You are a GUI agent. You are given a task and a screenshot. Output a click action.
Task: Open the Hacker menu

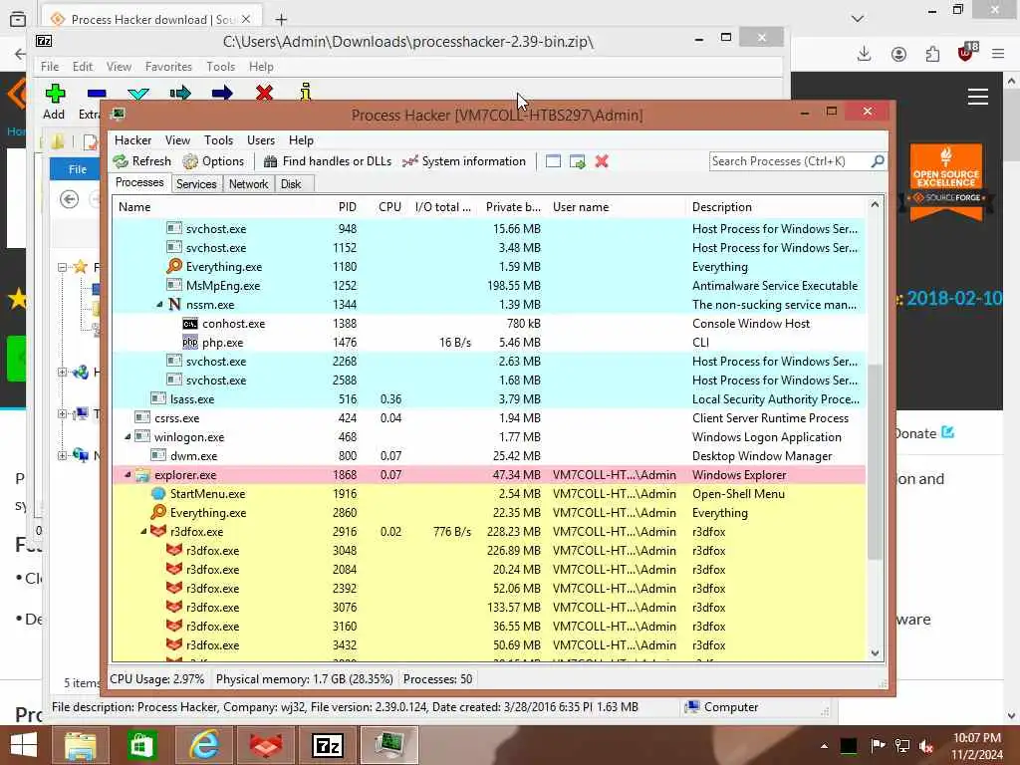[x=132, y=140]
